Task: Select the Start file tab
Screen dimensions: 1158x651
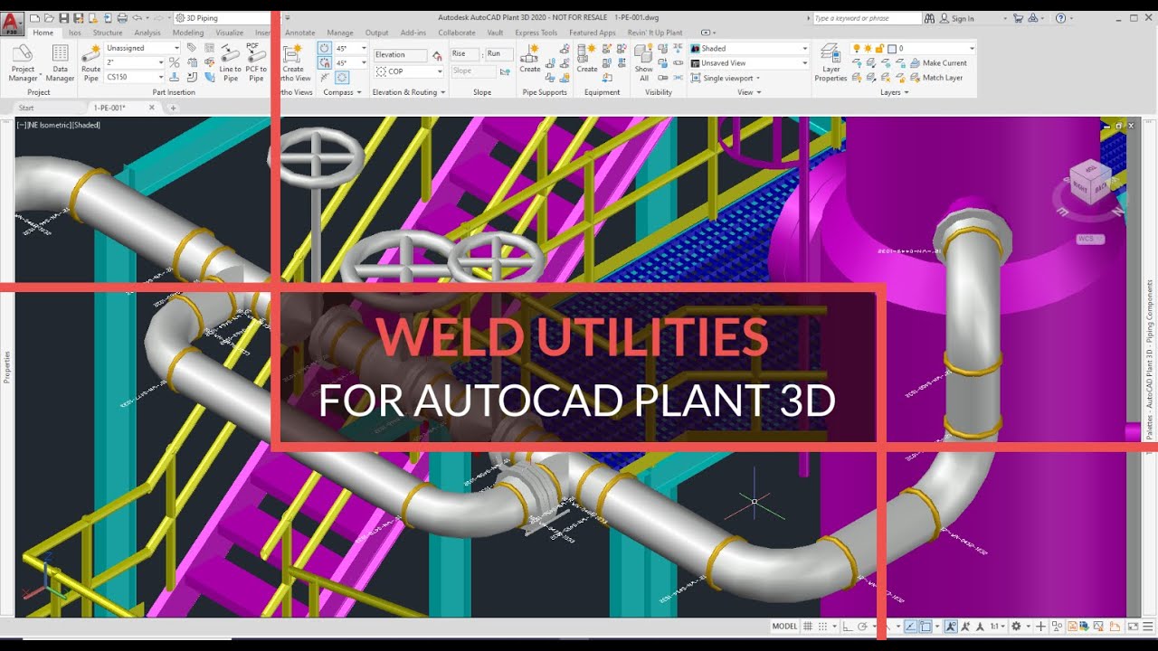Action: (26, 108)
